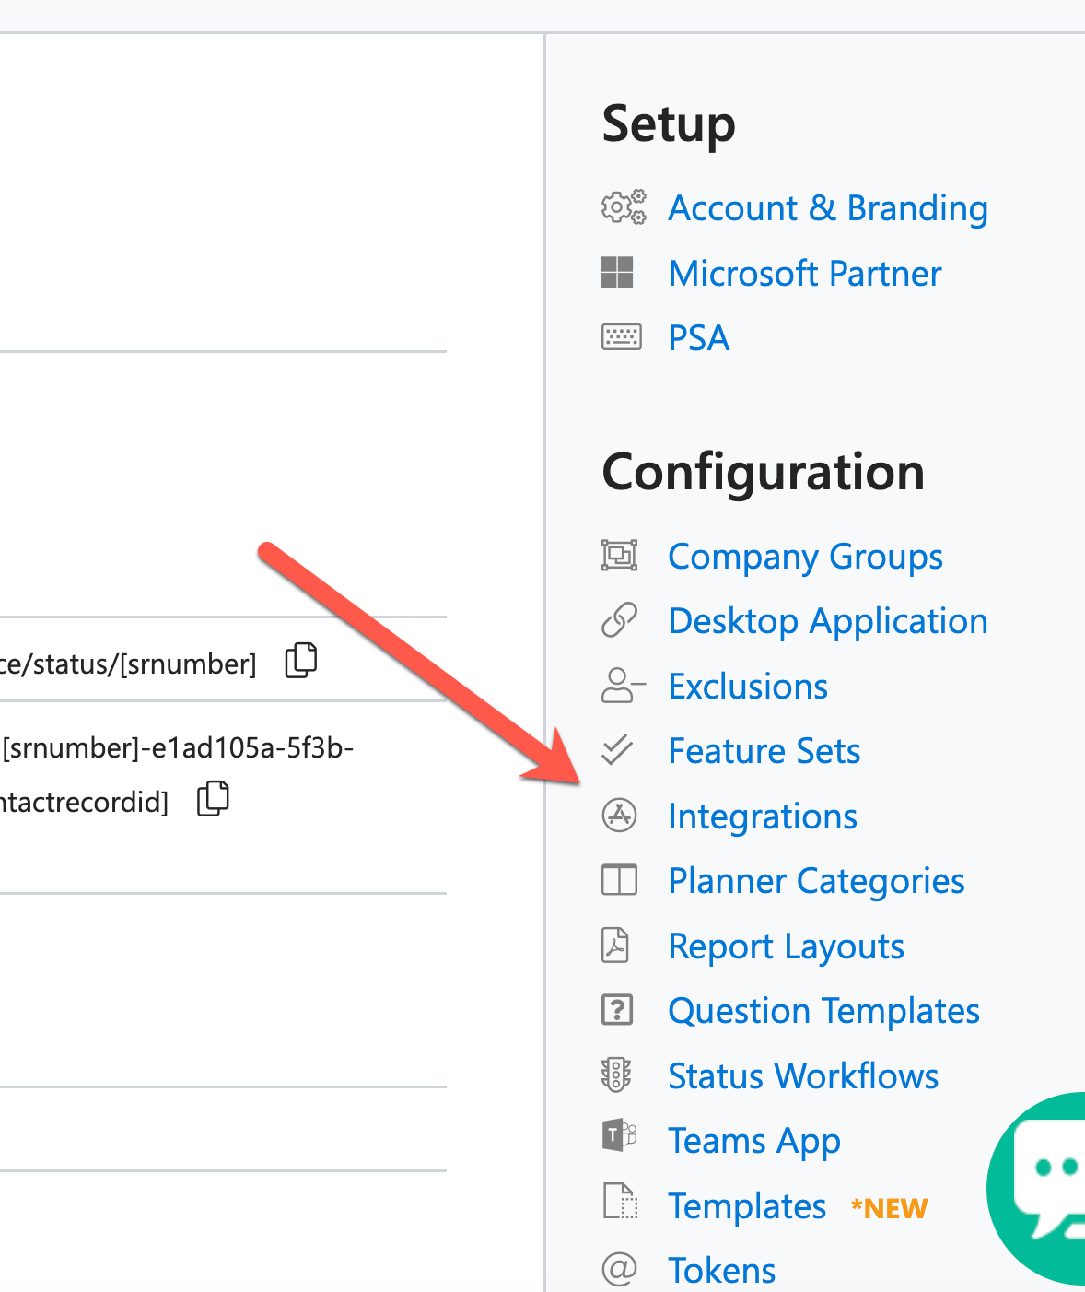The width and height of the screenshot is (1085, 1292).
Task: Open Templates marked as NEW
Action: click(x=747, y=1205)
